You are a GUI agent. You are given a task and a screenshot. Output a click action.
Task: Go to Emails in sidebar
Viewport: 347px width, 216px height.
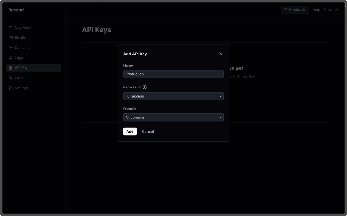pyautogui.click(x=20, y=37)
